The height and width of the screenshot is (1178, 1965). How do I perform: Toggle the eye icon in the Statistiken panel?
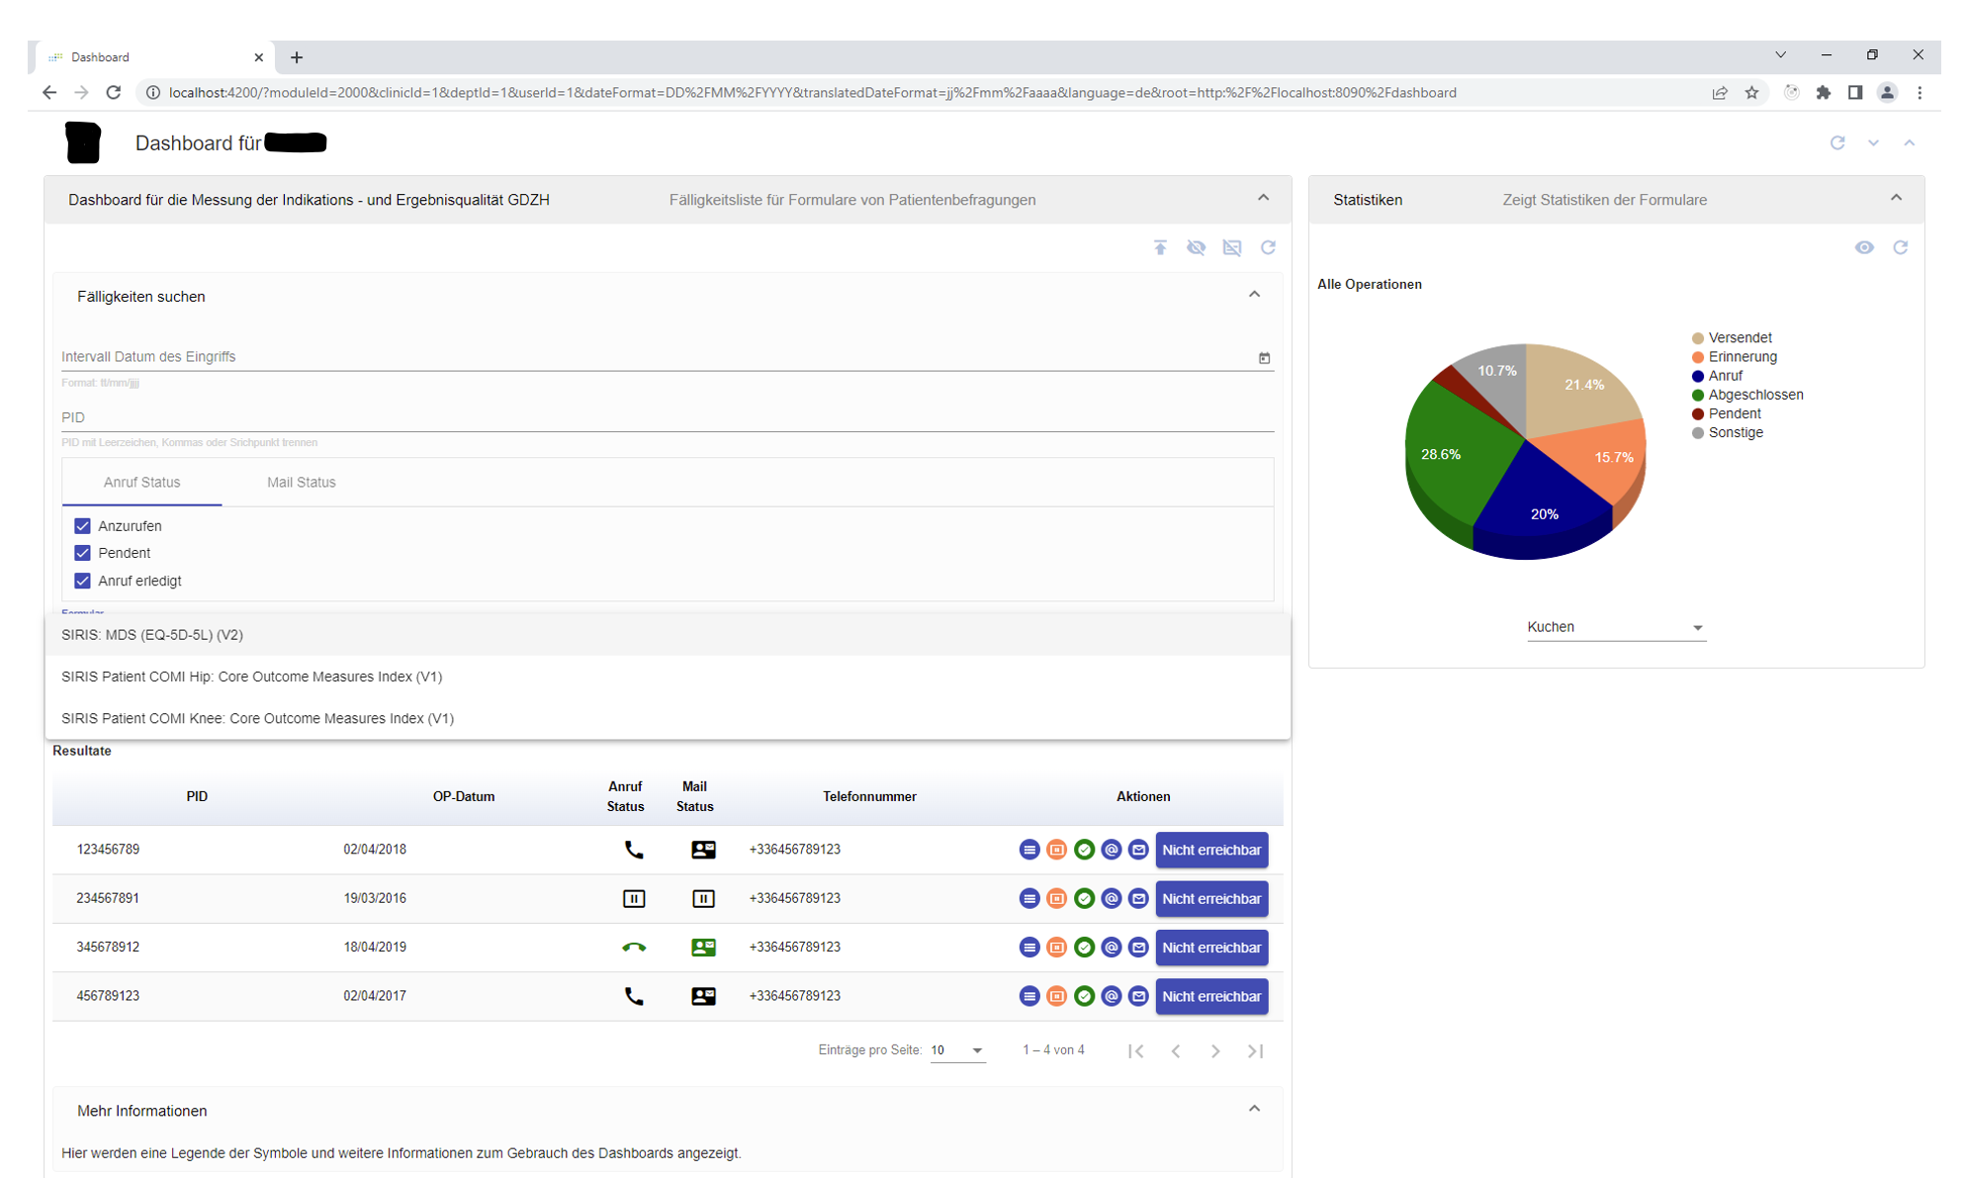coord(1864,247)
